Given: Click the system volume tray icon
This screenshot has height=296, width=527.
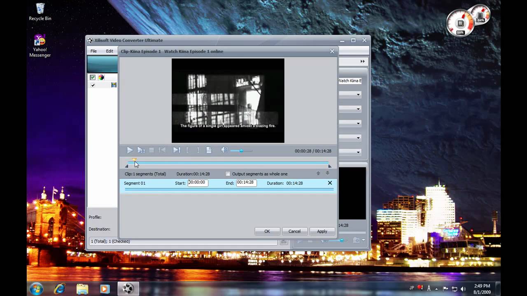Looking at the screenshot, I should point(463,289).
